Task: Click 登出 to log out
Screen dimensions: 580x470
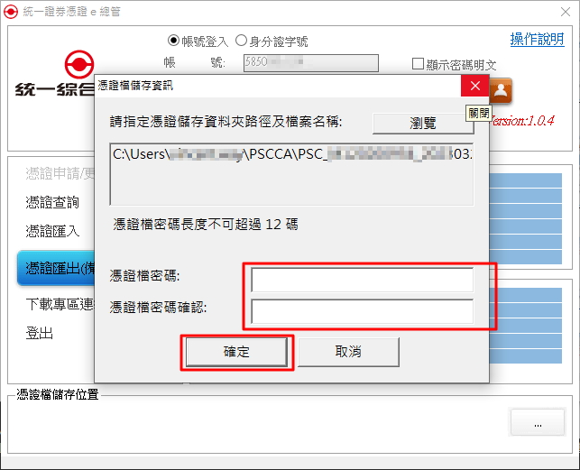Action: point(39,333)
